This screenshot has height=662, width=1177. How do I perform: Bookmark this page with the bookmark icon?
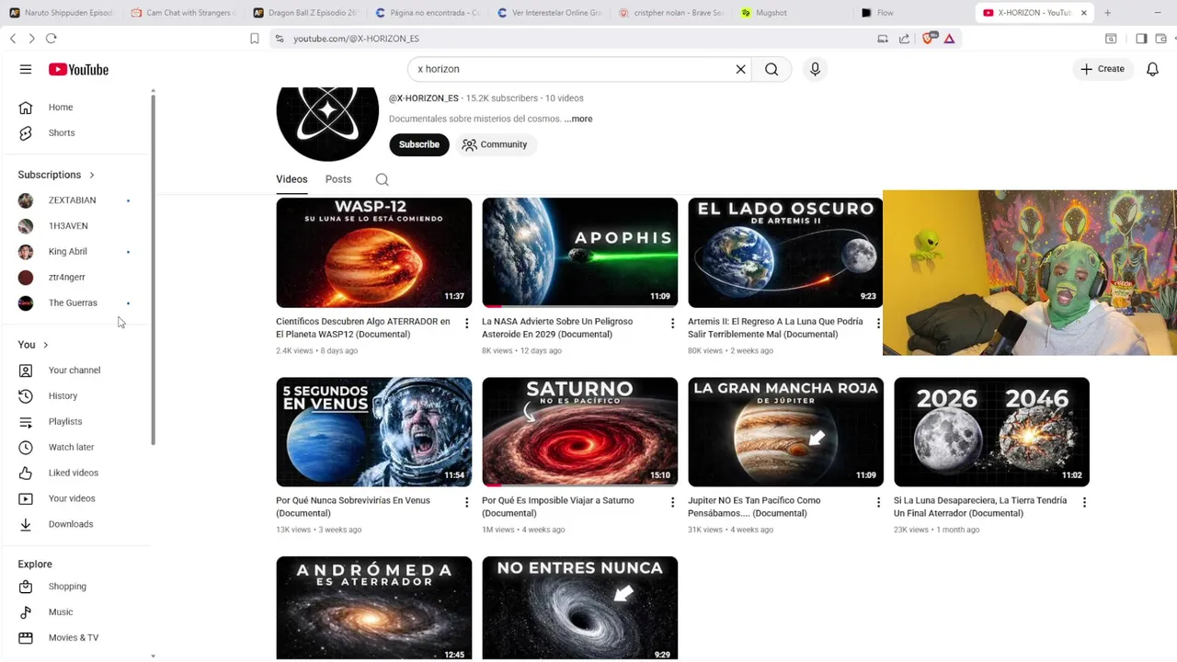pos(255,39)
